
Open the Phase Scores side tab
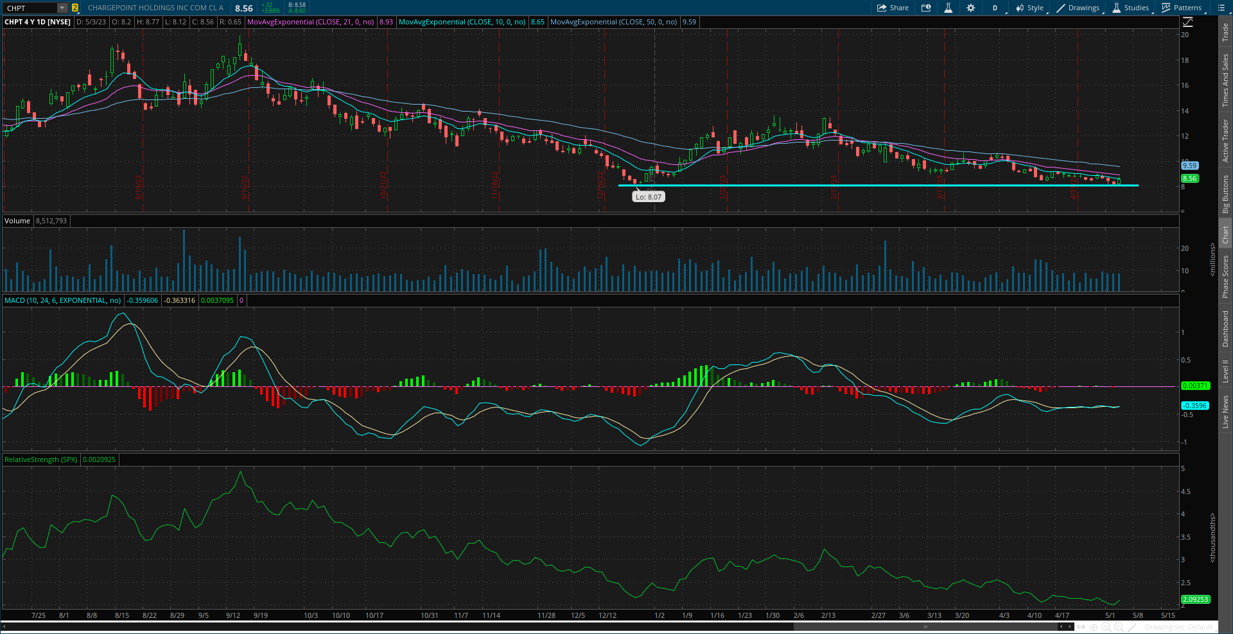point(1225,277)
